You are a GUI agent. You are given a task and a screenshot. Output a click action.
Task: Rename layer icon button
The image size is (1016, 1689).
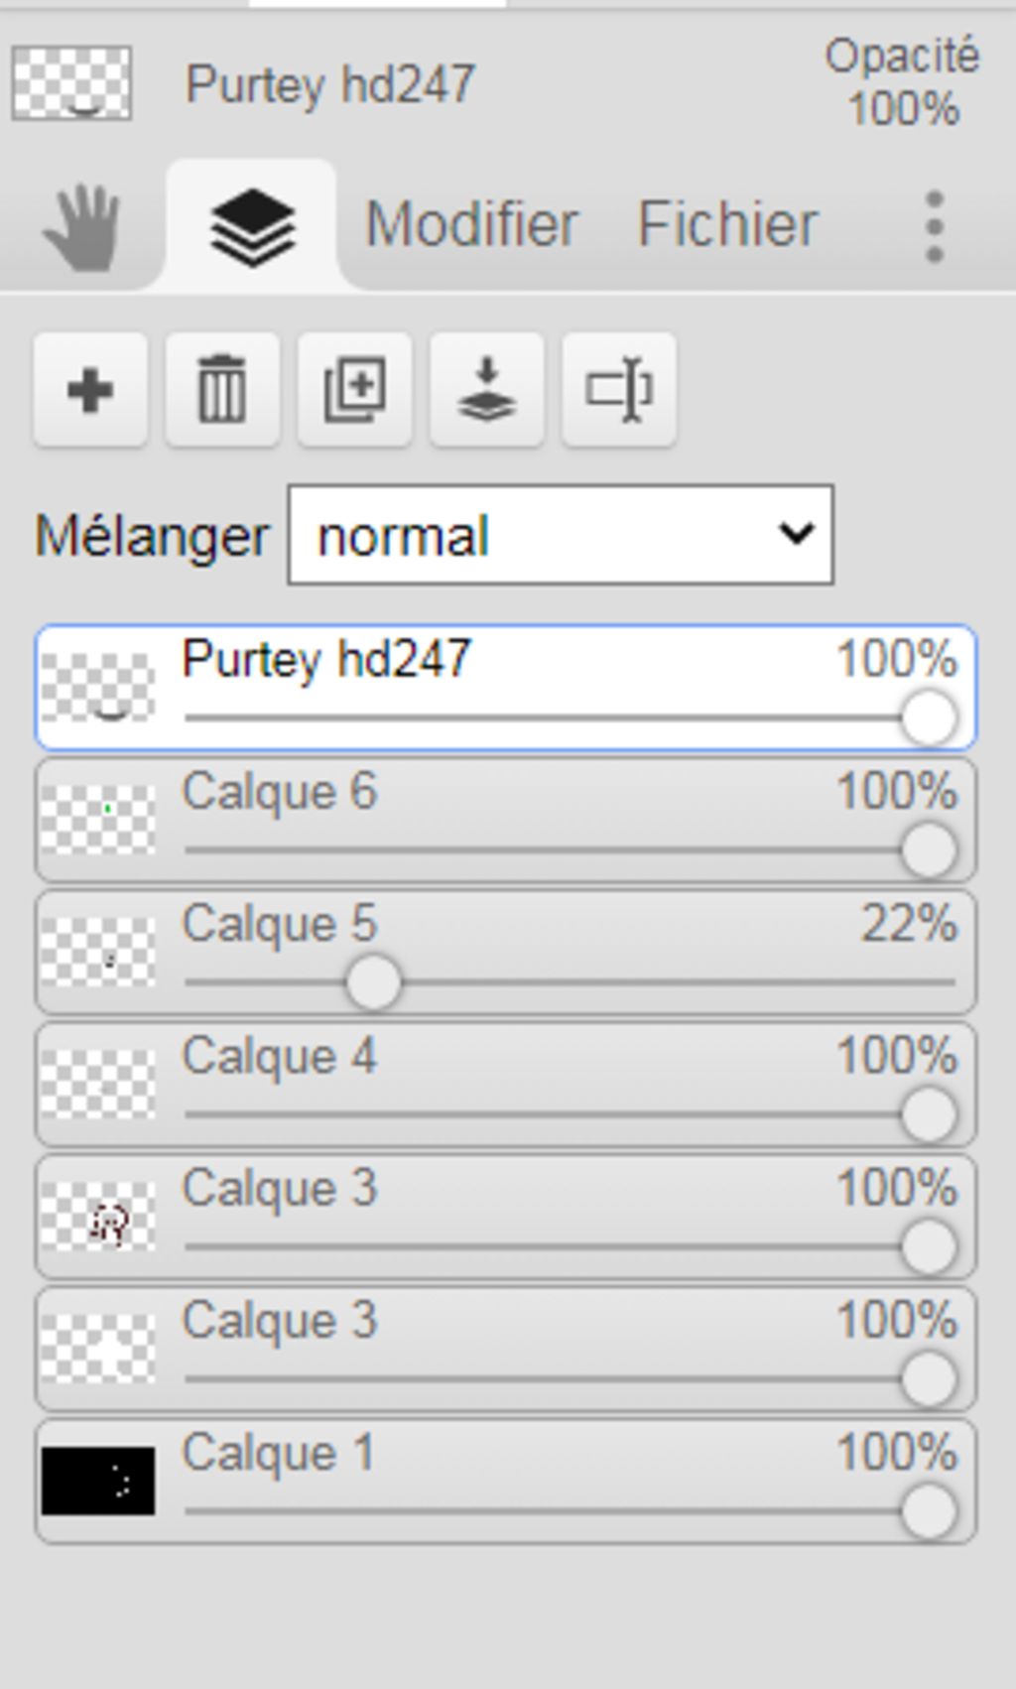(x=618, y=389)
